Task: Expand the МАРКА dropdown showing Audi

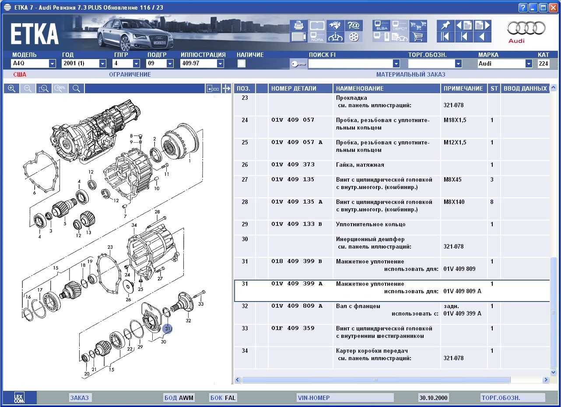Action: pyautogui.click(x=528, y=63)
